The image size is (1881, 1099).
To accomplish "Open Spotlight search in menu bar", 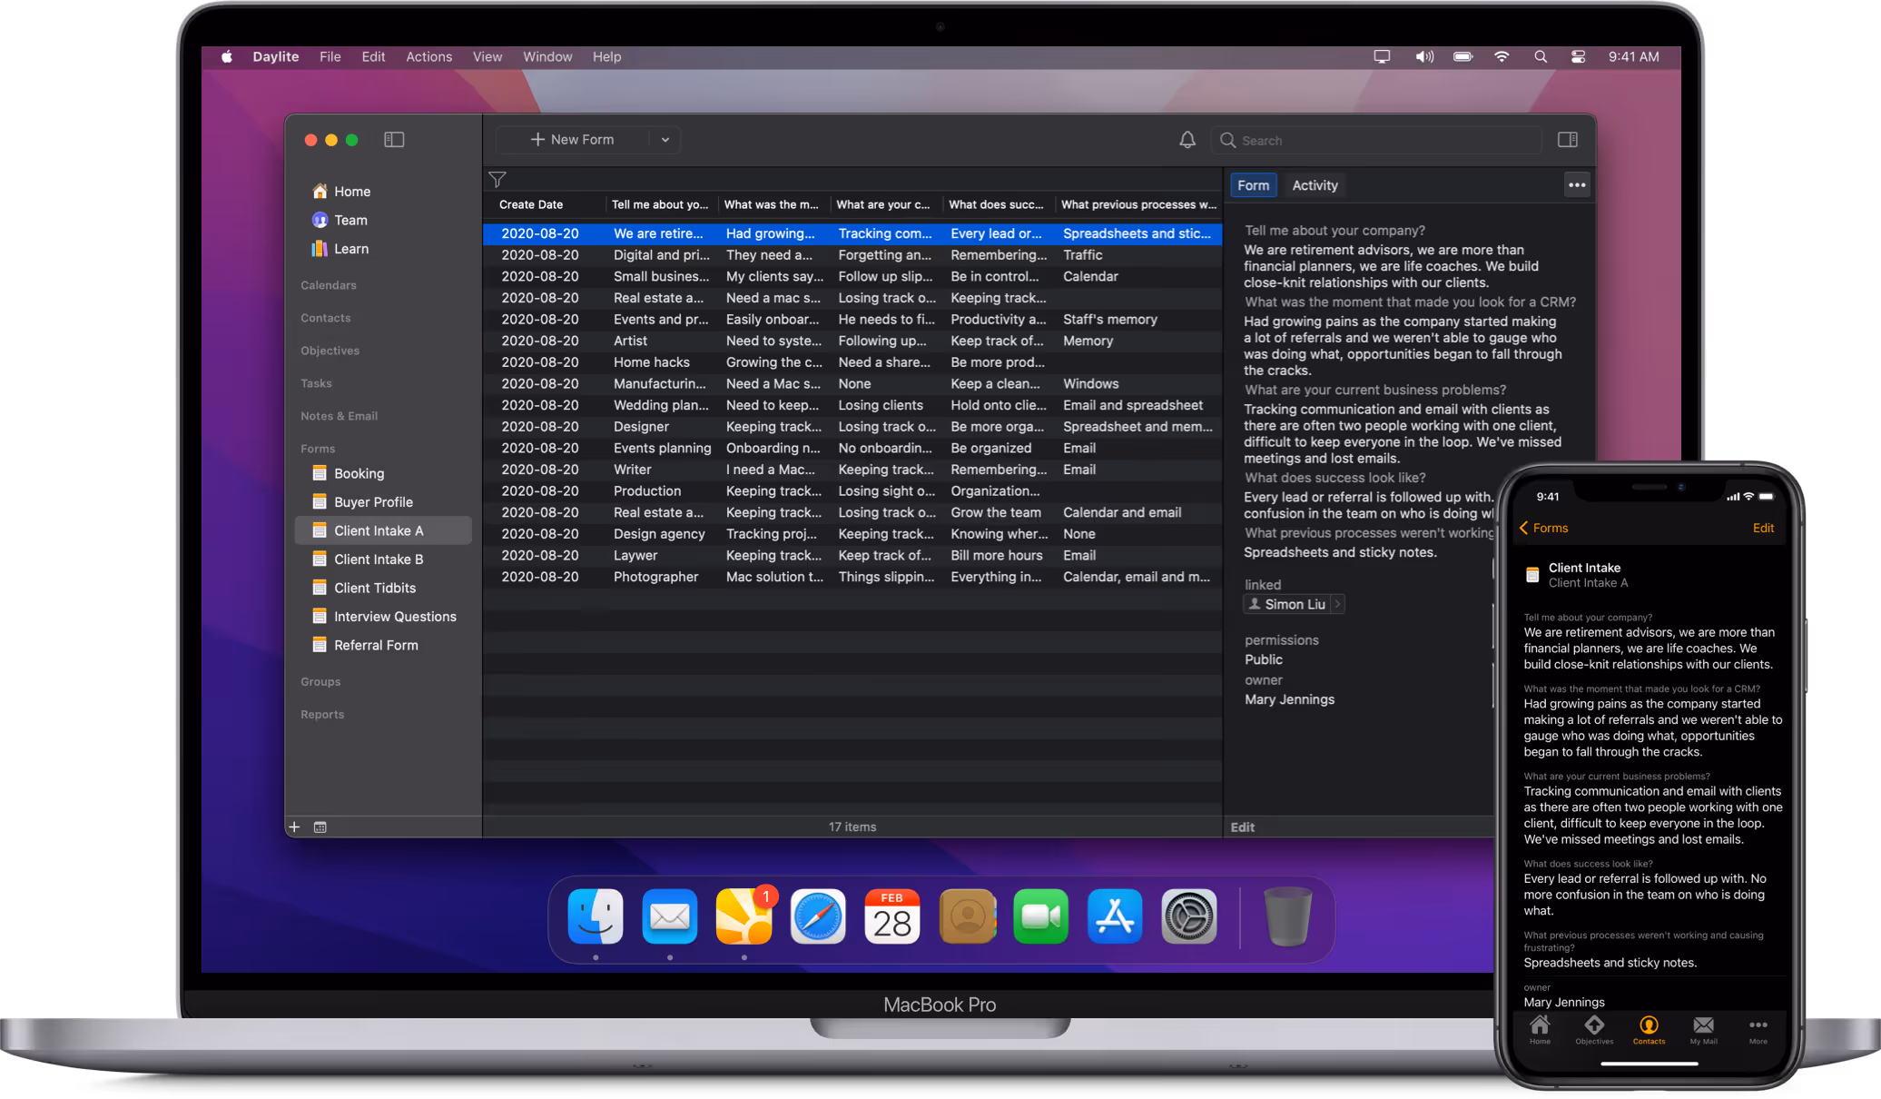I will coord(1541,56).
